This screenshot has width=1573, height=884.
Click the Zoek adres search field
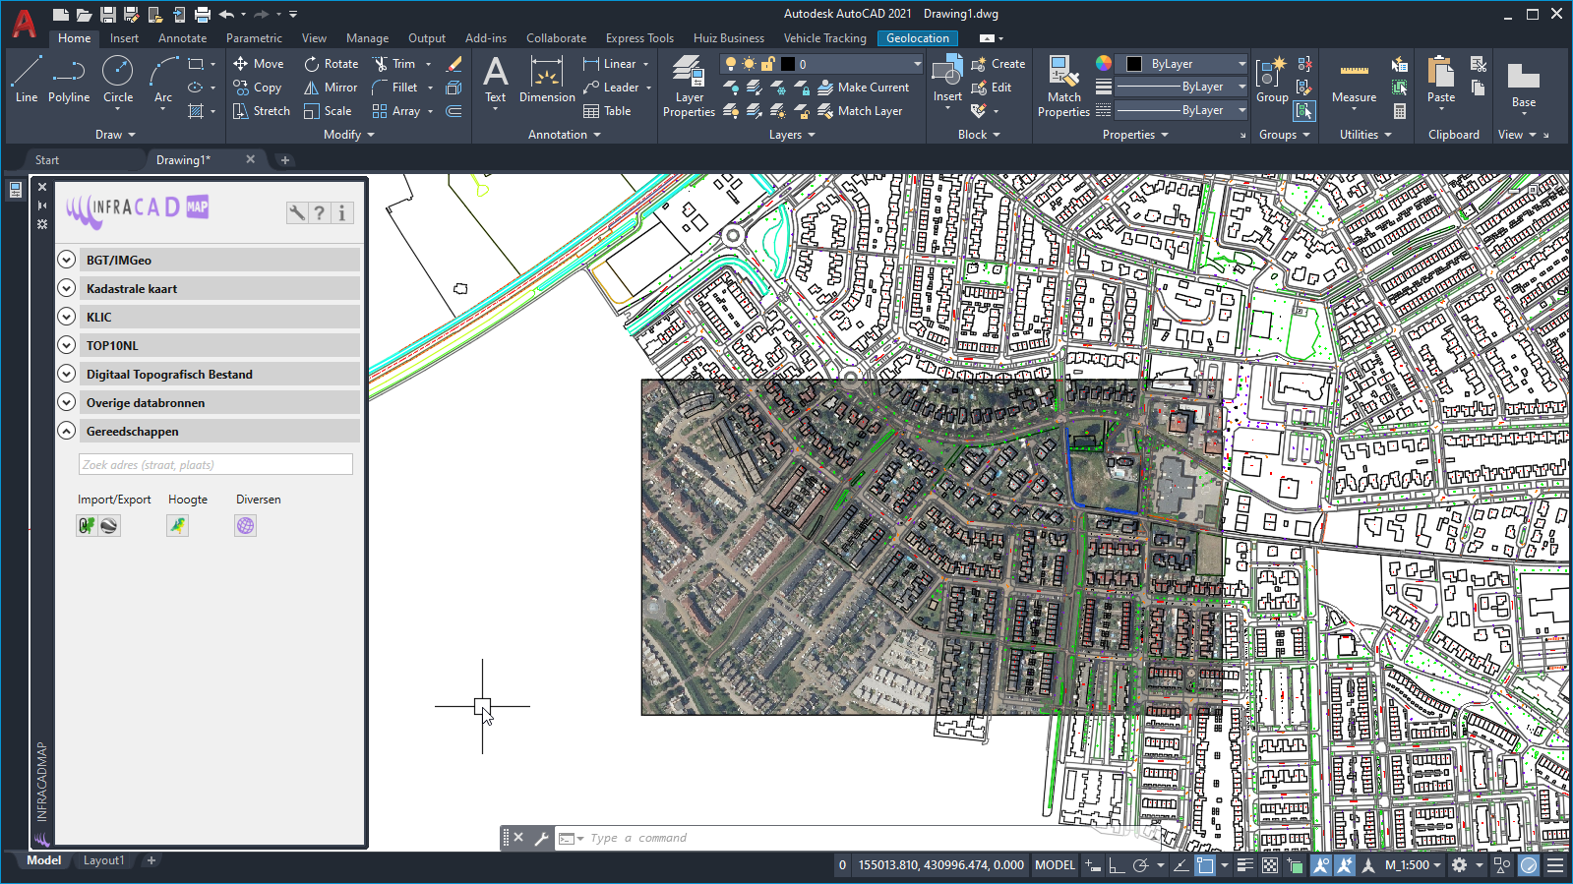215,465
